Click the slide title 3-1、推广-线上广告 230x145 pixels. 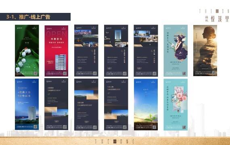click(28, 17)
